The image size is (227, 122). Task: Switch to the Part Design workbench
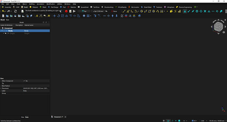click(x=53, y=7)
